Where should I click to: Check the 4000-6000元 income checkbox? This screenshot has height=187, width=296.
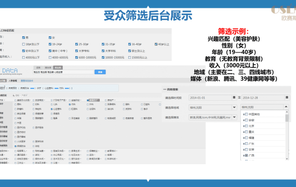[x=50, y=58]
